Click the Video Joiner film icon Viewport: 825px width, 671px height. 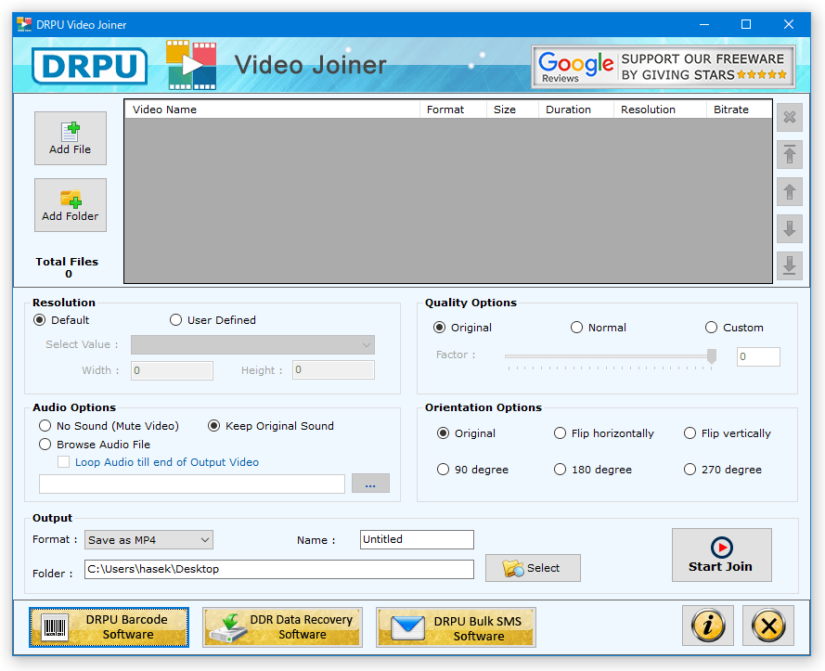[191, 65]
